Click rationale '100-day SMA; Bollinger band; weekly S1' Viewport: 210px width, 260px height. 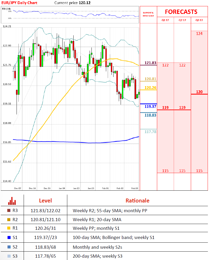pyautogui.click(x=114, y=237)
